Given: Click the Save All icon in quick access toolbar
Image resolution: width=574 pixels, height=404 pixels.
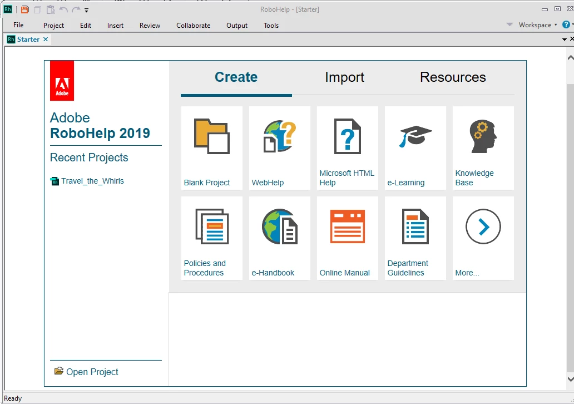Looking at the screenshot, I should [x=24, y=9].
